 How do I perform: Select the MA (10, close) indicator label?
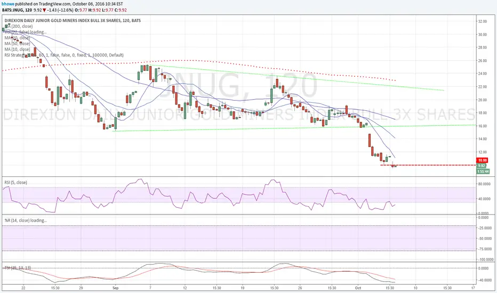coord(17,49)
